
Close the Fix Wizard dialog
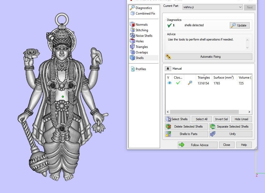227,145
